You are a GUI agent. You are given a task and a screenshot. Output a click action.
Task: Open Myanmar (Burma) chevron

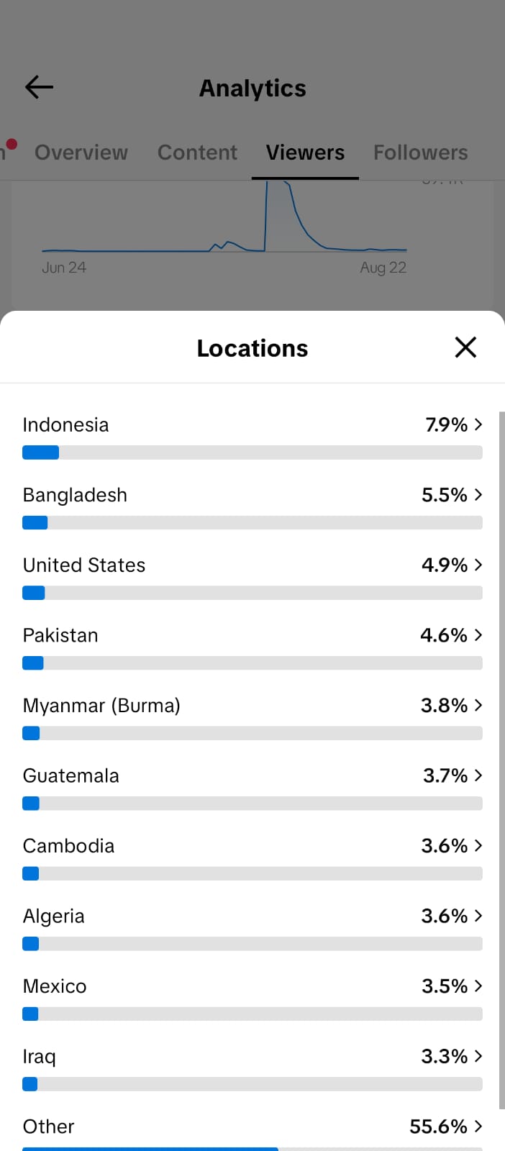tap(478, 705)
